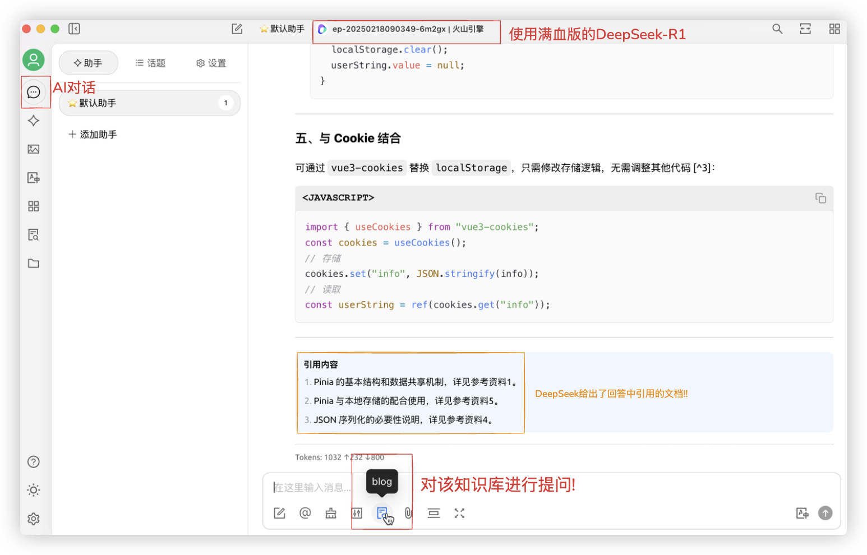Viewport: 867px width, 555px height.
Task: Expand the input box to fullscreen
Action: (459, 513)
